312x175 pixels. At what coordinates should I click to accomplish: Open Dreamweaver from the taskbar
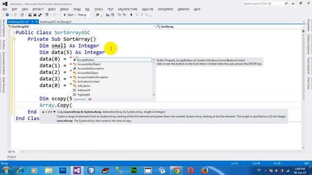coord(134,171)
